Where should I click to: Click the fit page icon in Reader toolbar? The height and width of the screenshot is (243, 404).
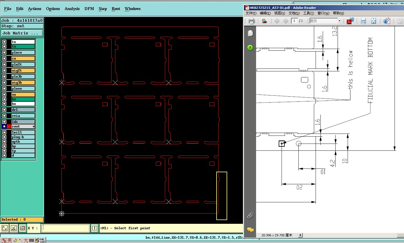[373, 21]
